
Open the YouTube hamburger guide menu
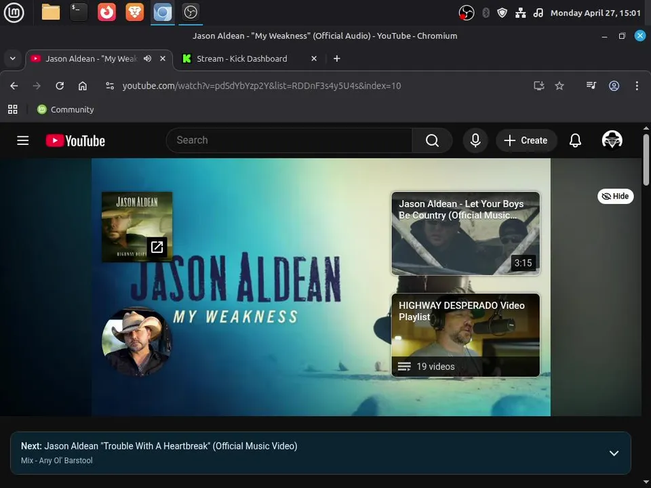(23, 141)
